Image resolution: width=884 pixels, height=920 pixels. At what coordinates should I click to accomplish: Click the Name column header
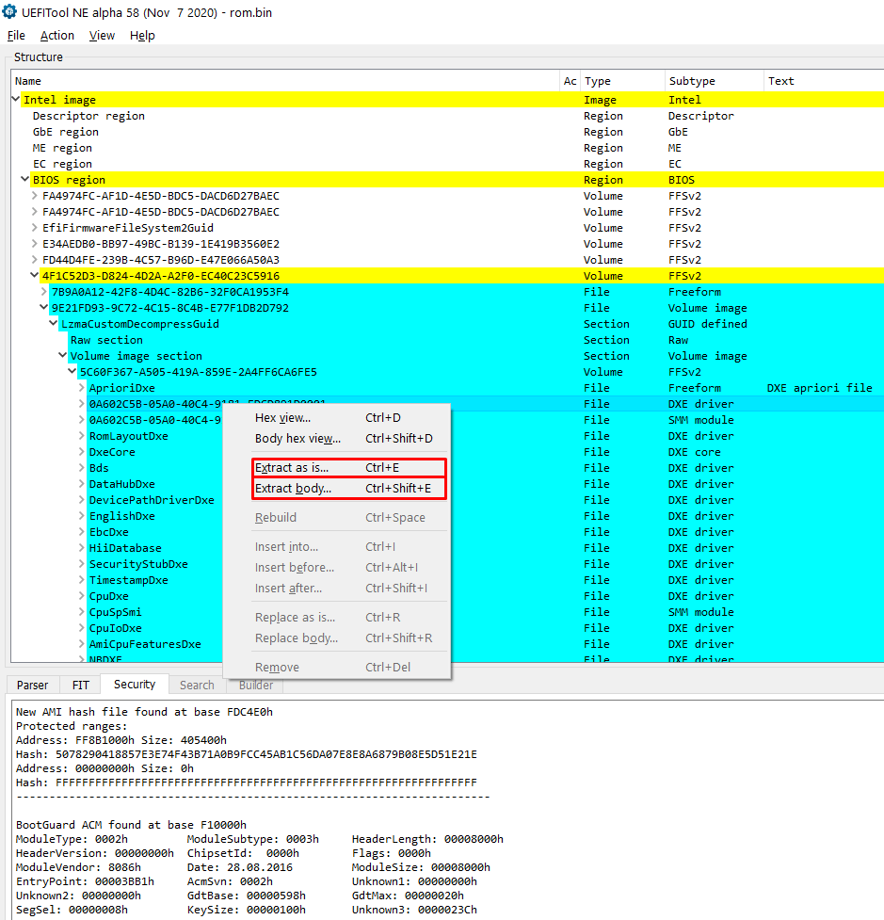point(285,81)
